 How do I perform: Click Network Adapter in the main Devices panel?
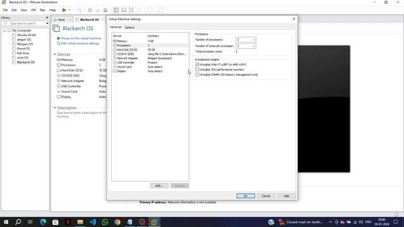[73, 81]
